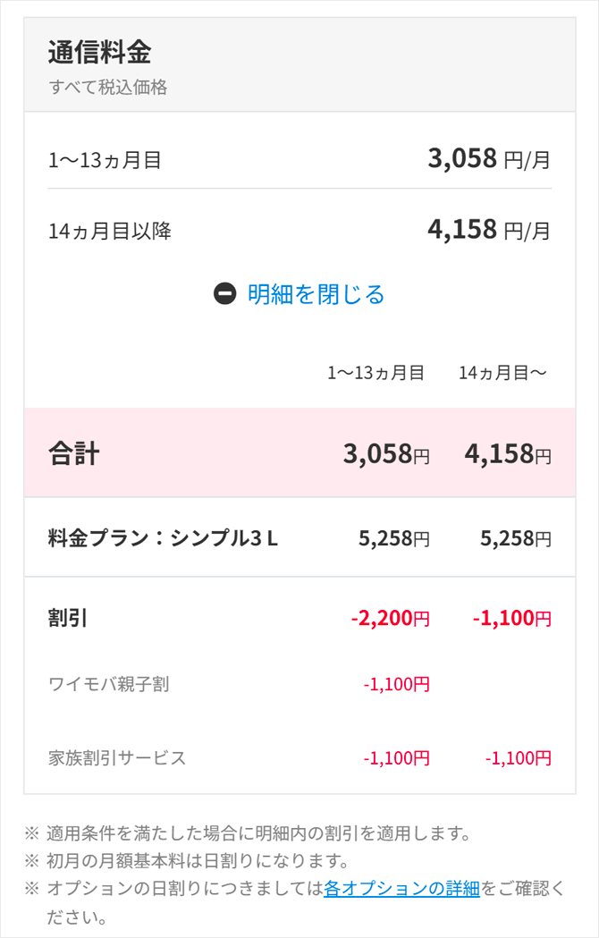The image size is (599, 938).
Task: Select the 家族割引サービス discount item
Action: tap(117, 758)
